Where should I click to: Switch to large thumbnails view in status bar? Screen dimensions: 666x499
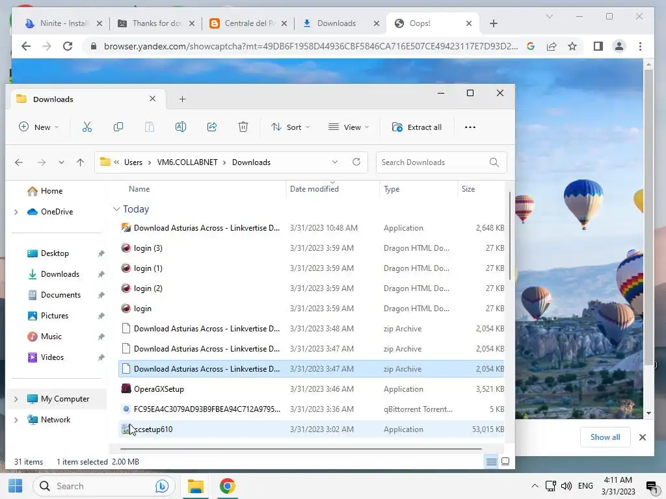(505, 461)
